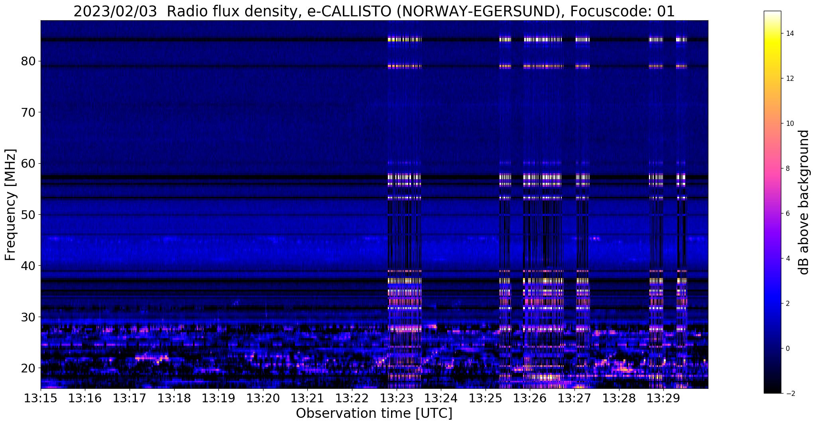Click the 13:21 time tick label
816x425 pixels.
tap(307, 398)
